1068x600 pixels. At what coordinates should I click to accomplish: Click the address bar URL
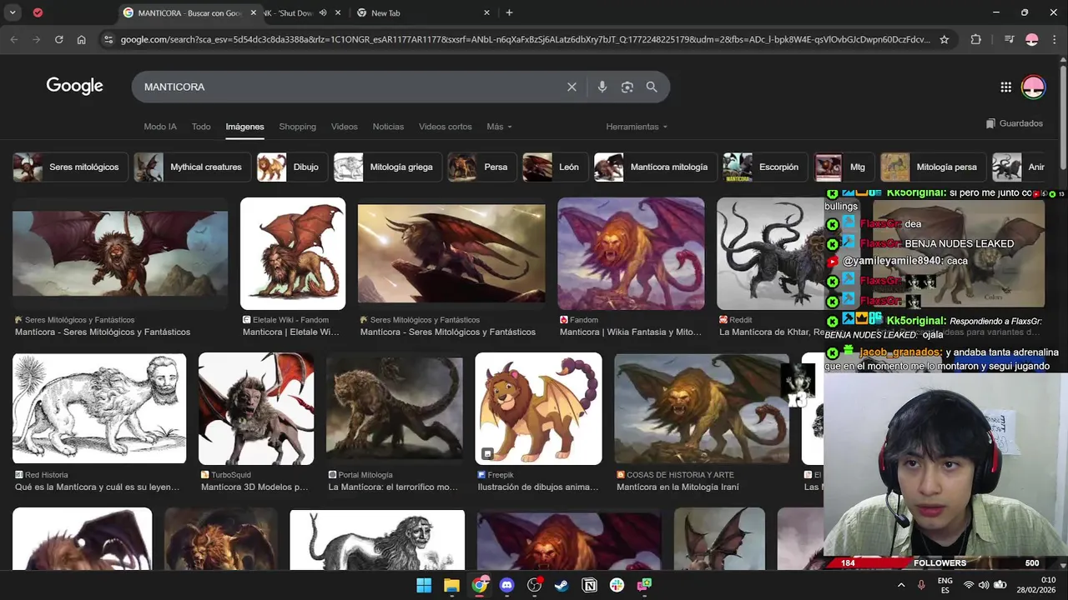pyautogui.click(x=526, y=39)
